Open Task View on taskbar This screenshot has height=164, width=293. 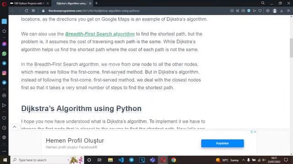click(x=99, y=160)
